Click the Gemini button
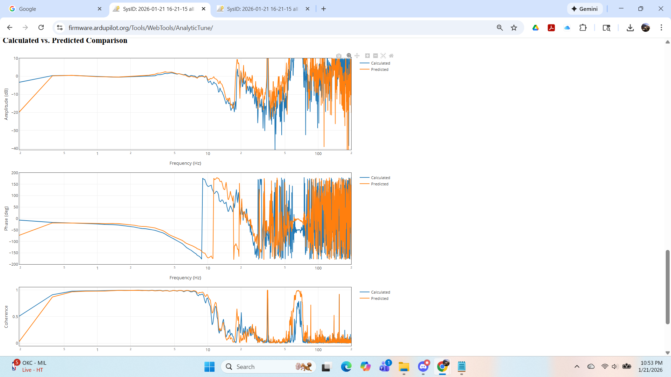 click(585, 9)
